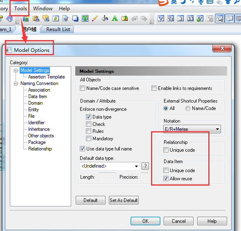The height and width of the screenshot is (231, 241).
Task: Click the folder with green up-arrow icon
Action: [x=124, y=18]
